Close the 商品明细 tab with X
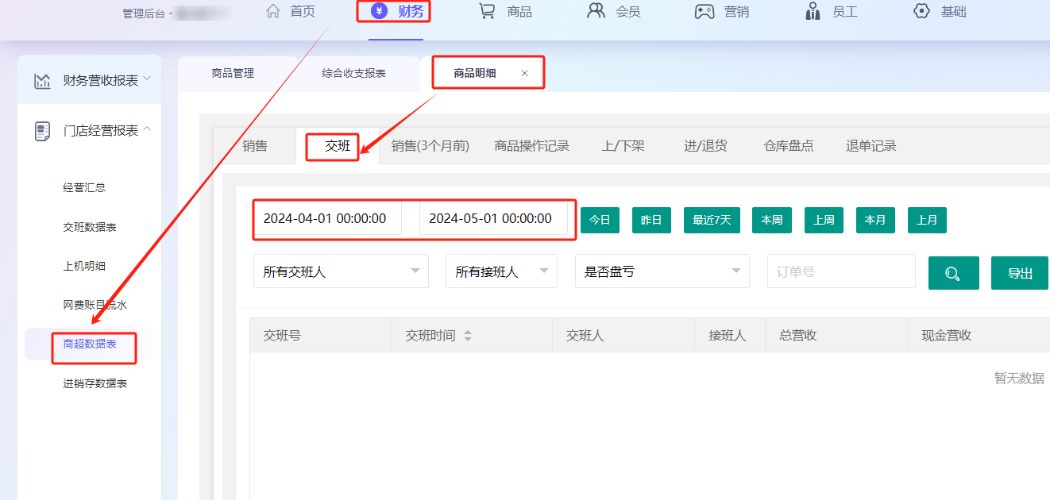1050x500 pixels. 524,73
